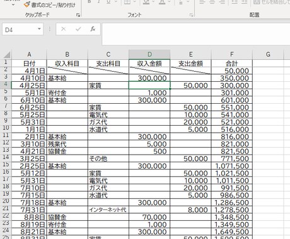
Task: Select column G header
Action: [x=268, y=55]
